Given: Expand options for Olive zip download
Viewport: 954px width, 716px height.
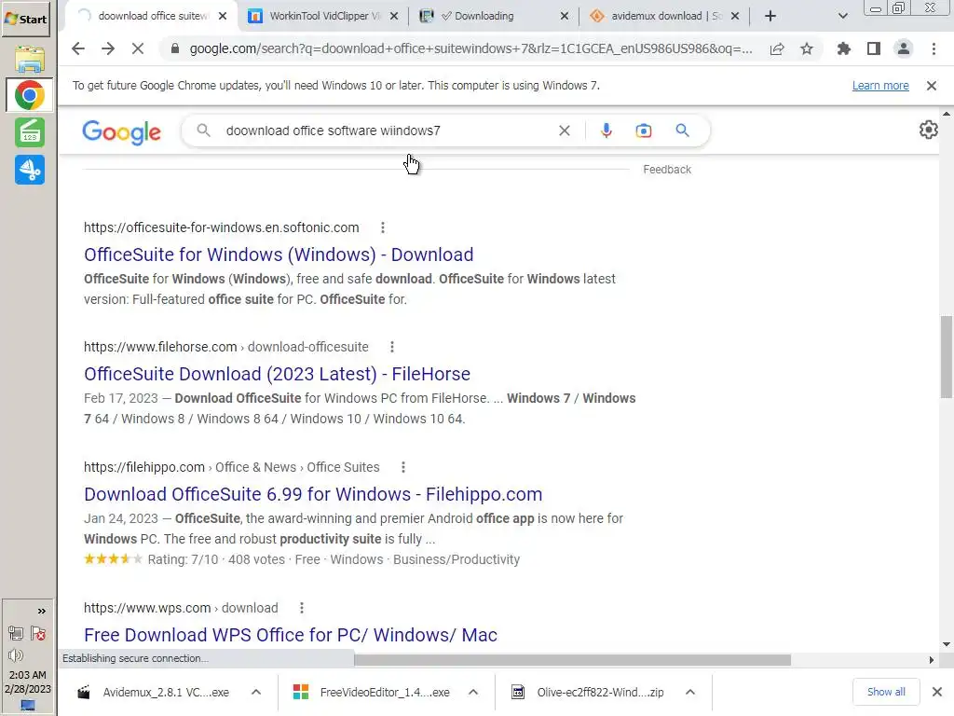Looking at the screenshot, I should pyautogui.click(x=690, y=693).
